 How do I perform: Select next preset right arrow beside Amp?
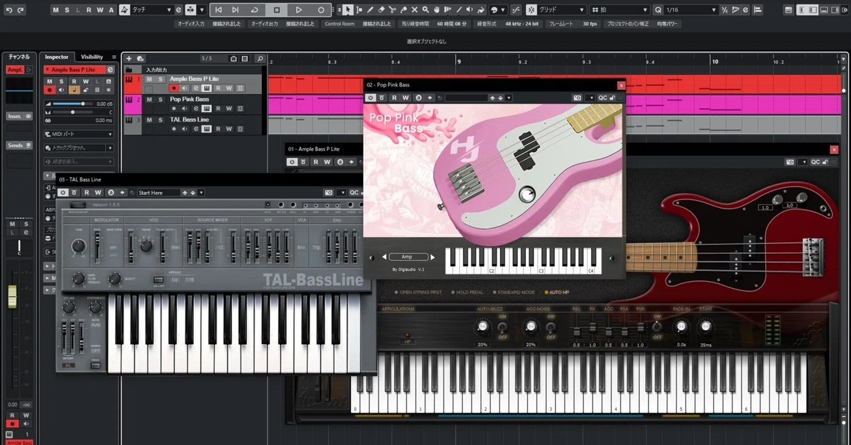pyautogui.click(x=433, y=257)
